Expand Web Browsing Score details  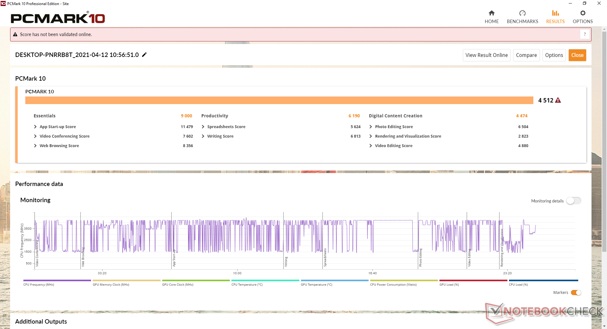[x=35, y=146]
